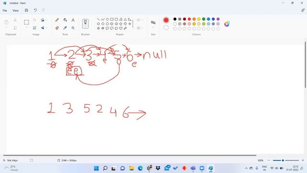Viewport: 307px width, 173px height.
Task: Open the shape Outline dropdown
Action: [x=140, y=20]
